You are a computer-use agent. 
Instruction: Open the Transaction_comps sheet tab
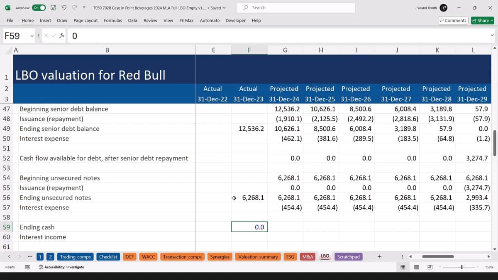[x=182, y=257]
